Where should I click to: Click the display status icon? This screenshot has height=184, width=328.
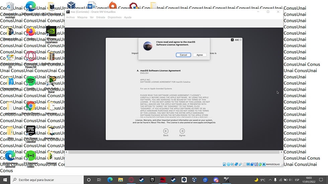coord(248,164)
